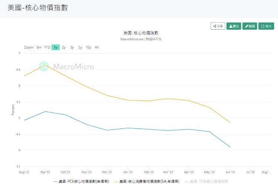
Task: Open the 製圖 chart editor pencil button
Action: coord(250,26)
